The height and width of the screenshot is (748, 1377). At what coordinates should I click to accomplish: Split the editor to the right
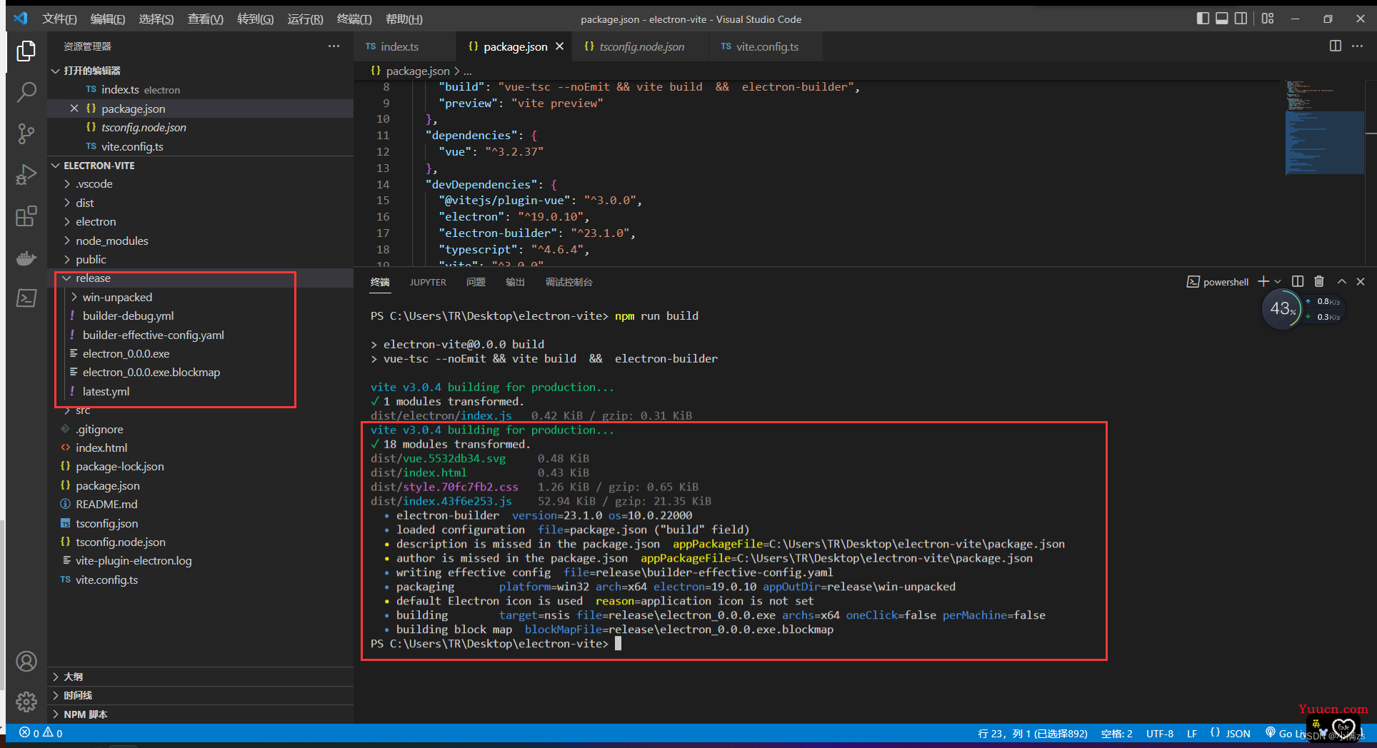click(1335, 46)
